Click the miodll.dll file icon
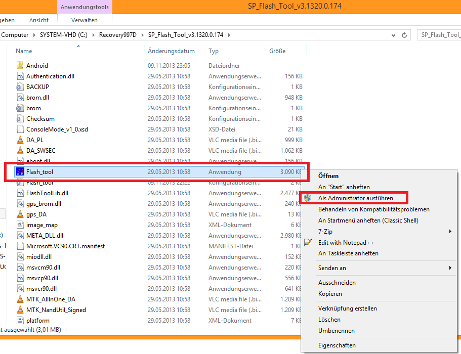The image size is (461, 354). pyautogui.click(x=20, y=257)
